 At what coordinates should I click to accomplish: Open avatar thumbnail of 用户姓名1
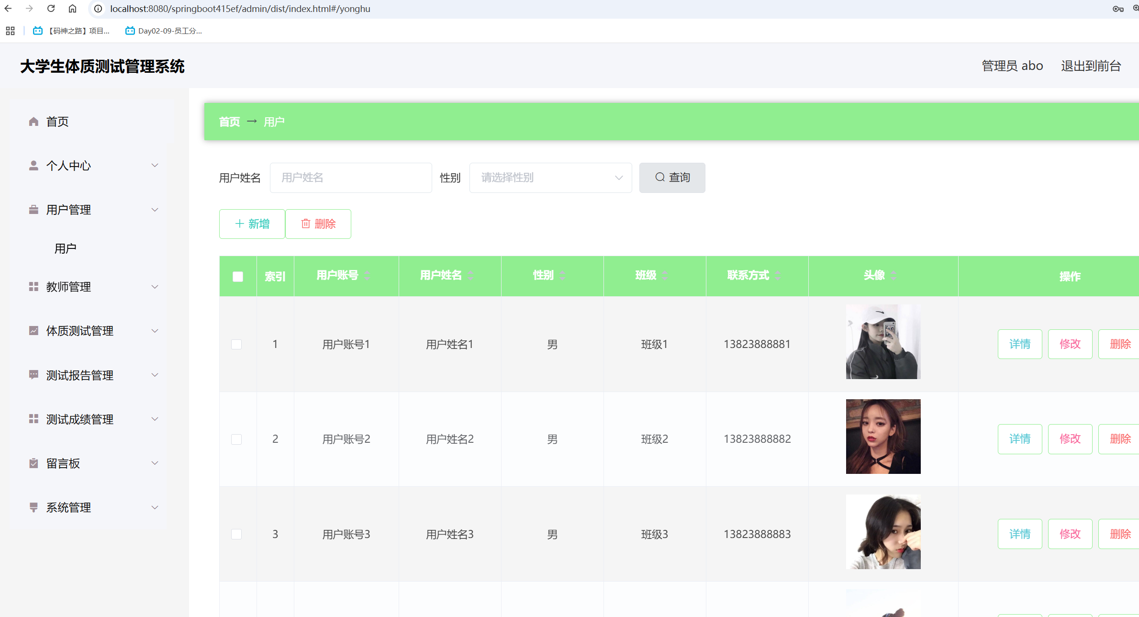(883, 342)
